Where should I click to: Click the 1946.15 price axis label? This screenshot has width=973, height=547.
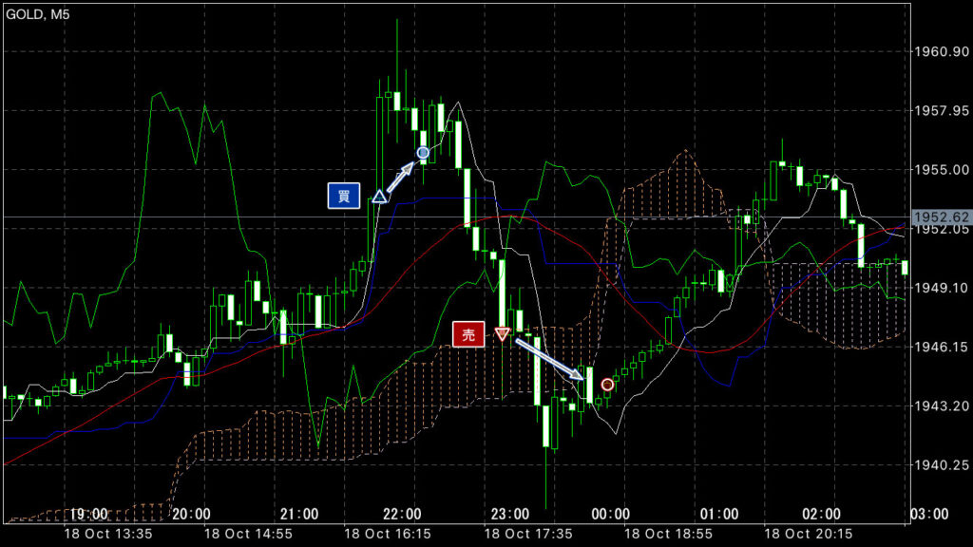point(941,347)
